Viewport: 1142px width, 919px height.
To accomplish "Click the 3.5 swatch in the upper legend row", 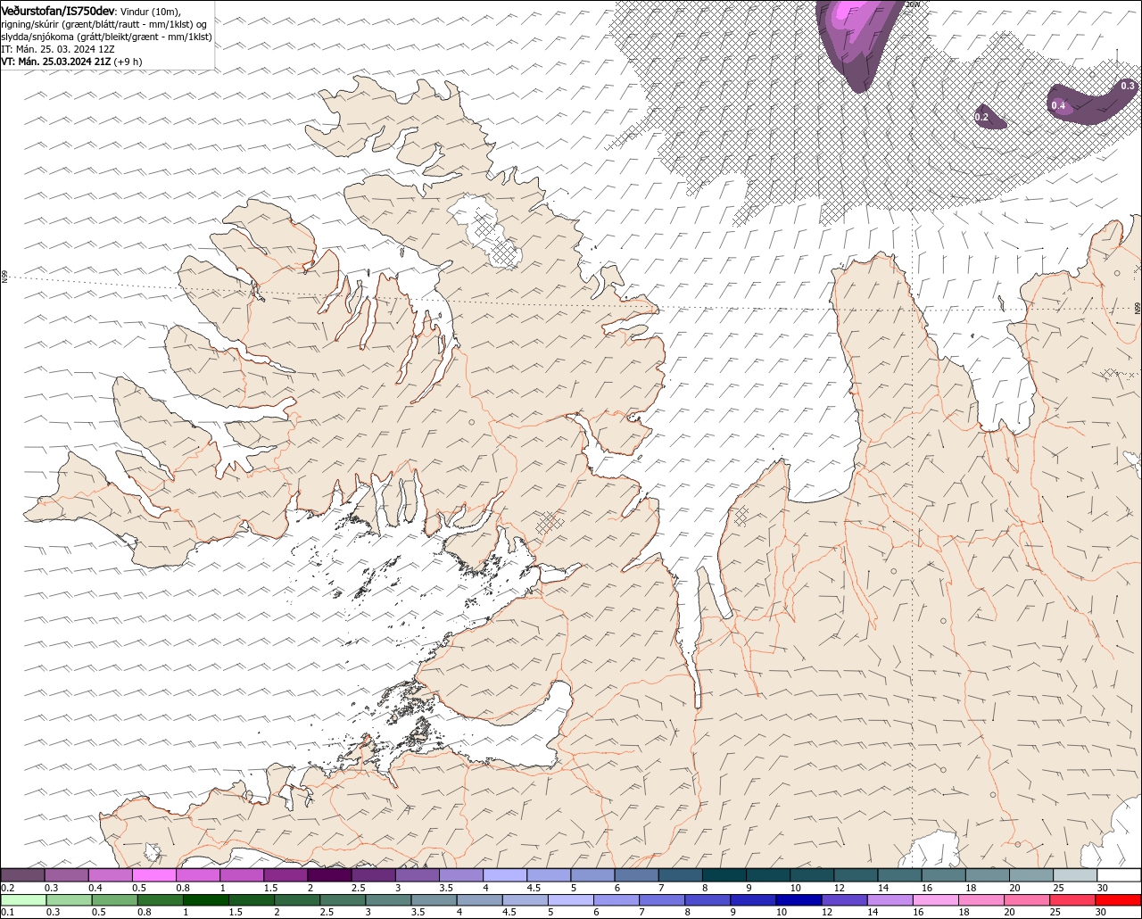I will click(x=460, y=875).
